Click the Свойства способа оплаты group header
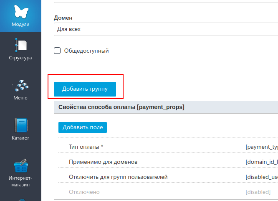 pyautogui.click(x=121, y=107)
